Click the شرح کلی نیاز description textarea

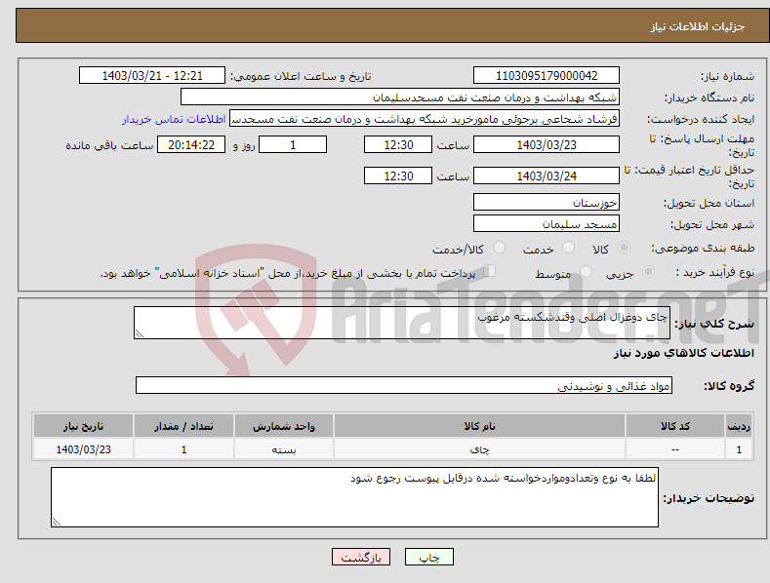(402, 323)
